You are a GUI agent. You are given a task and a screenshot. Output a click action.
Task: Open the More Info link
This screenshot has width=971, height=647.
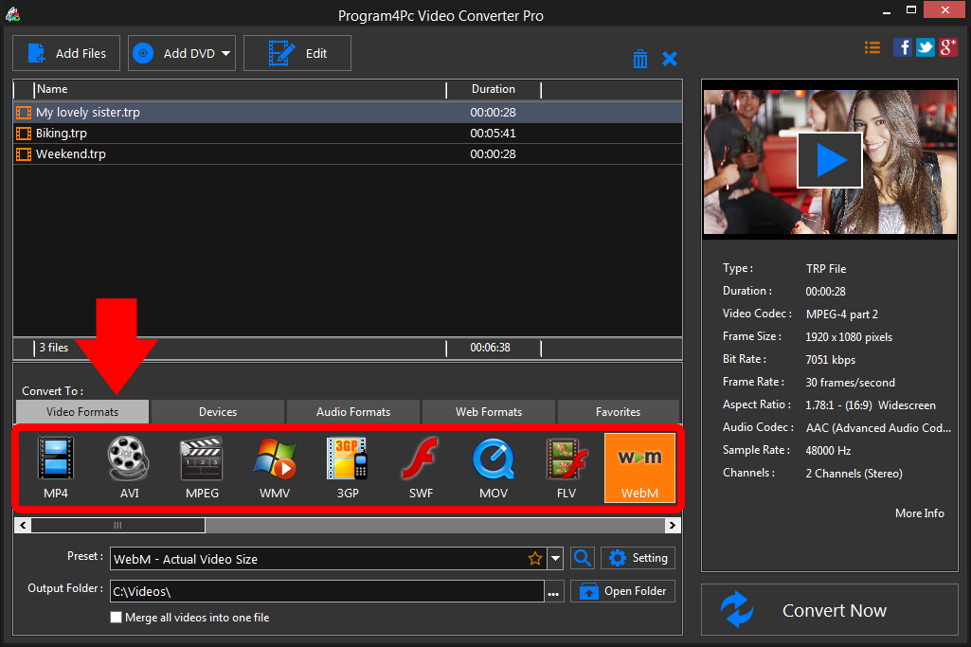click(x=918, y=512)
